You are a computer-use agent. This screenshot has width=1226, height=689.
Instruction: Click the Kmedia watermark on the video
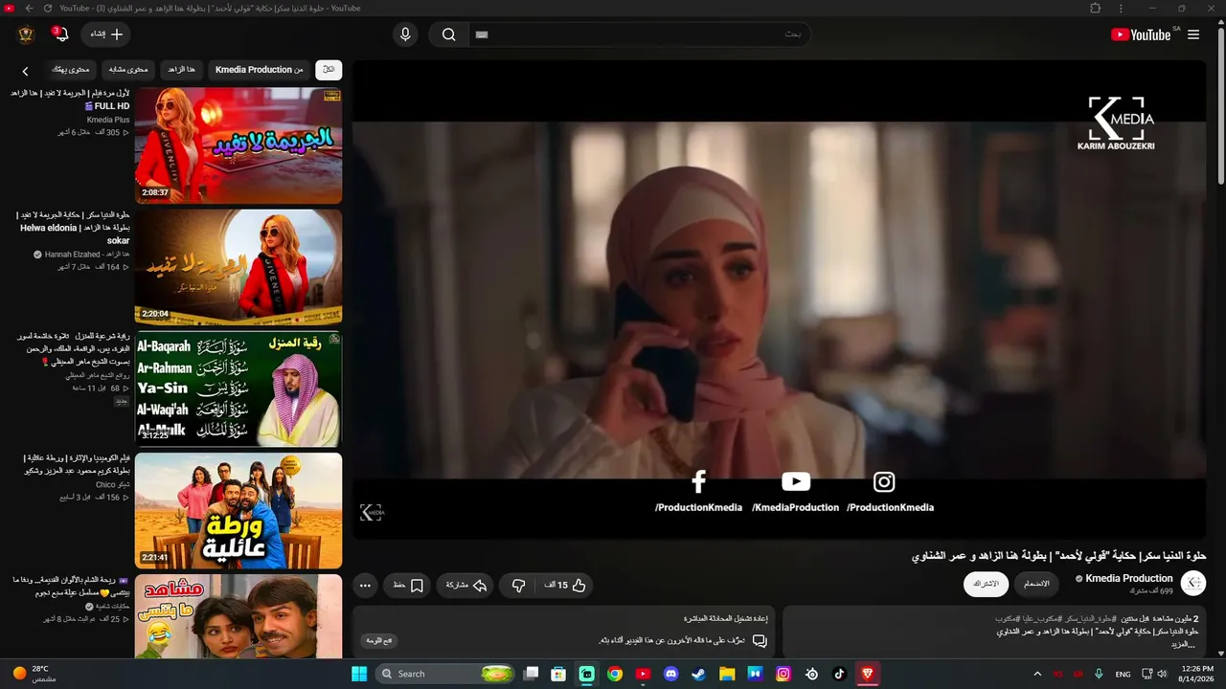coord(372,513)
